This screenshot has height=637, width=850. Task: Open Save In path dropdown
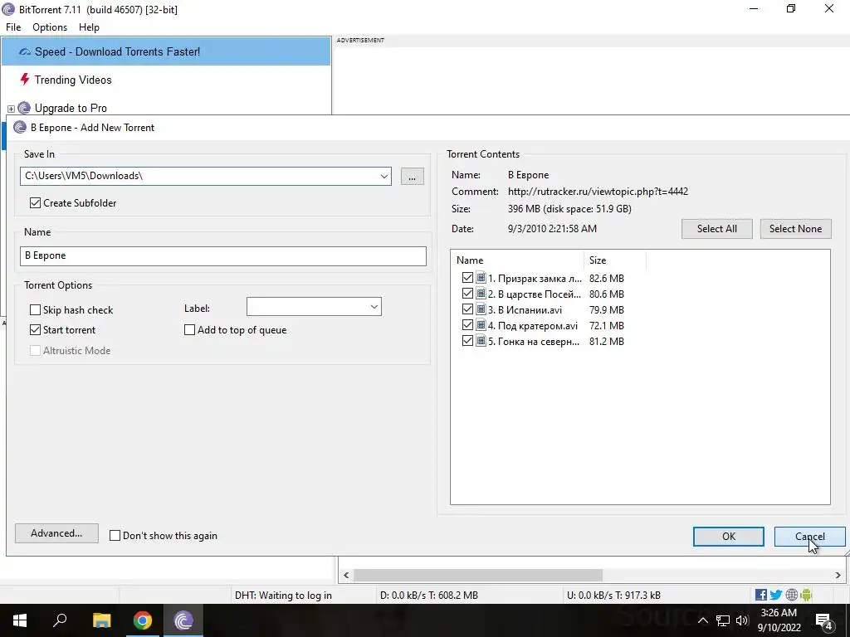coord(383,176)
